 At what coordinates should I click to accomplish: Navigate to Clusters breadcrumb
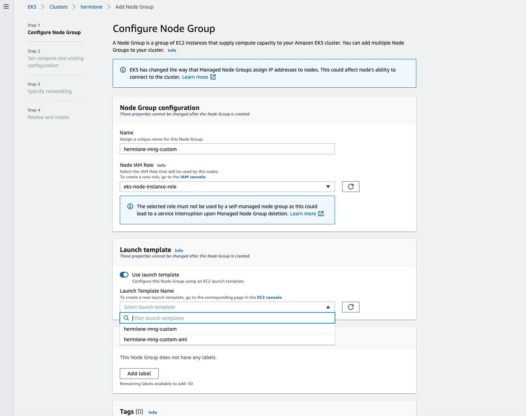click(59, 7)
